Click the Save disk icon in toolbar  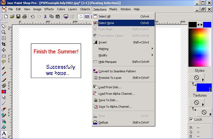(18, 17)
